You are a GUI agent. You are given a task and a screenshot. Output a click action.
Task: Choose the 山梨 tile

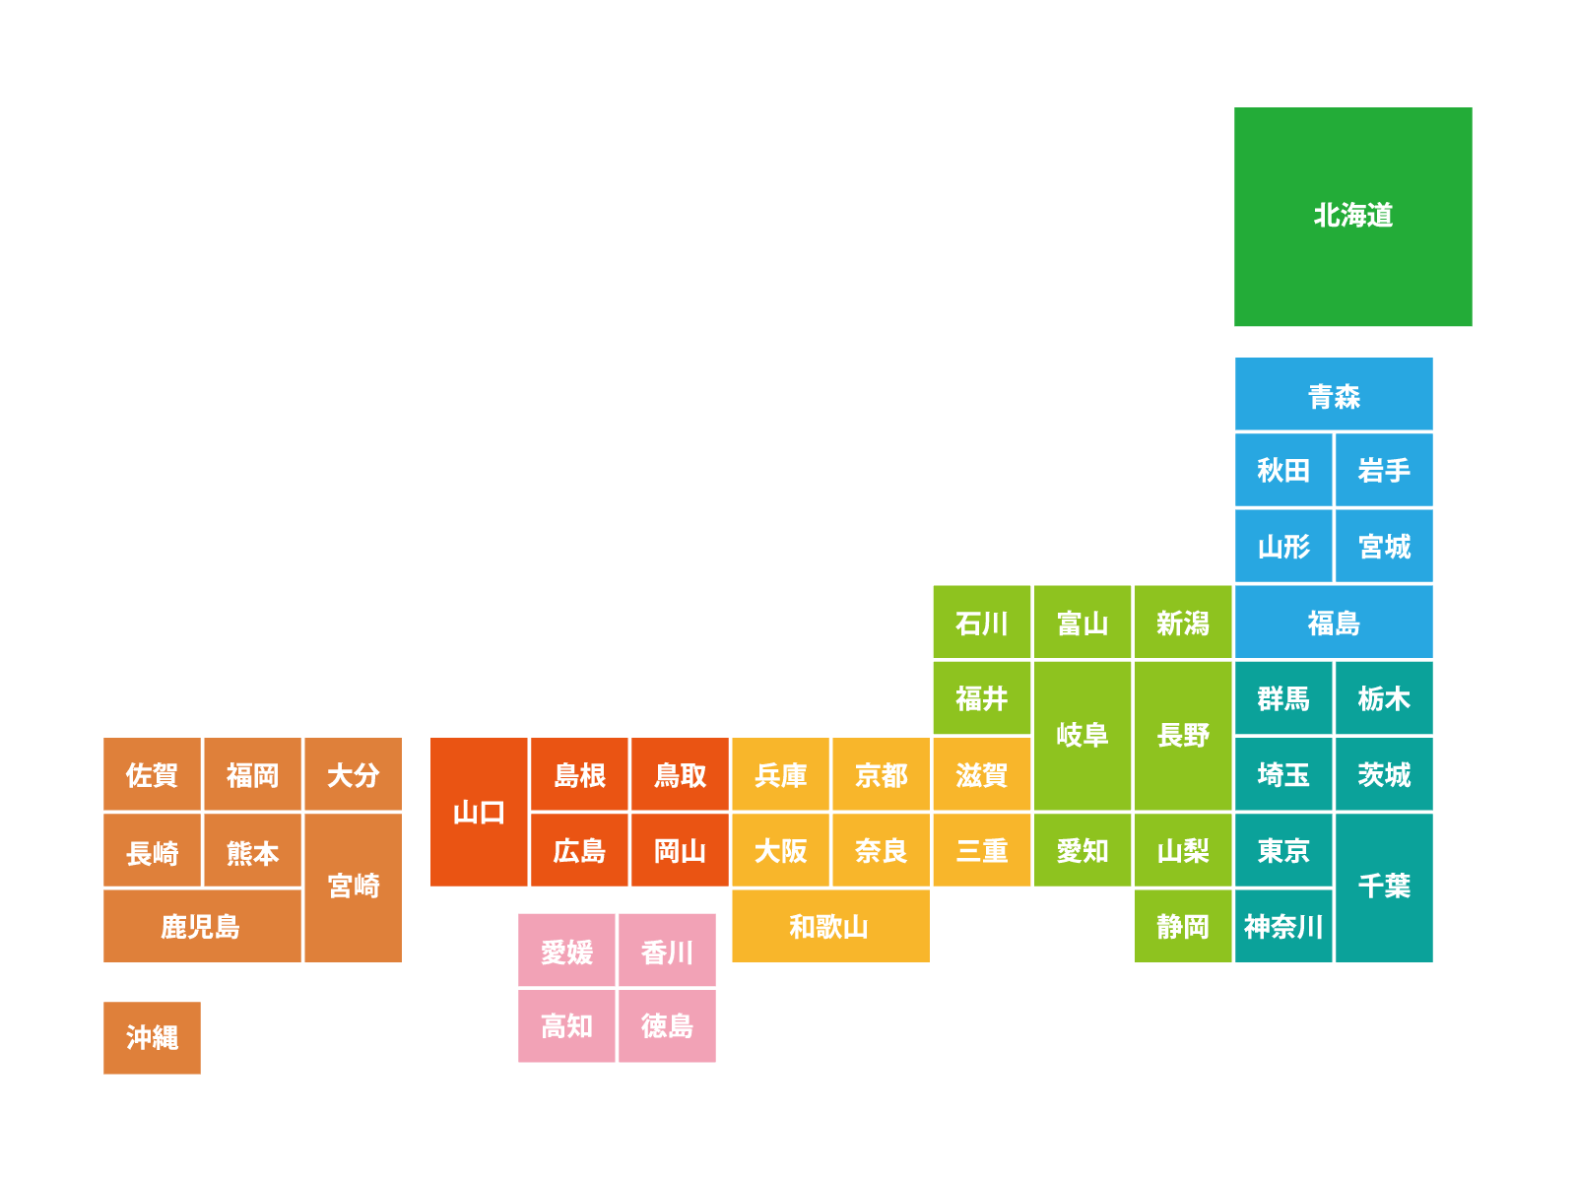1183,849
